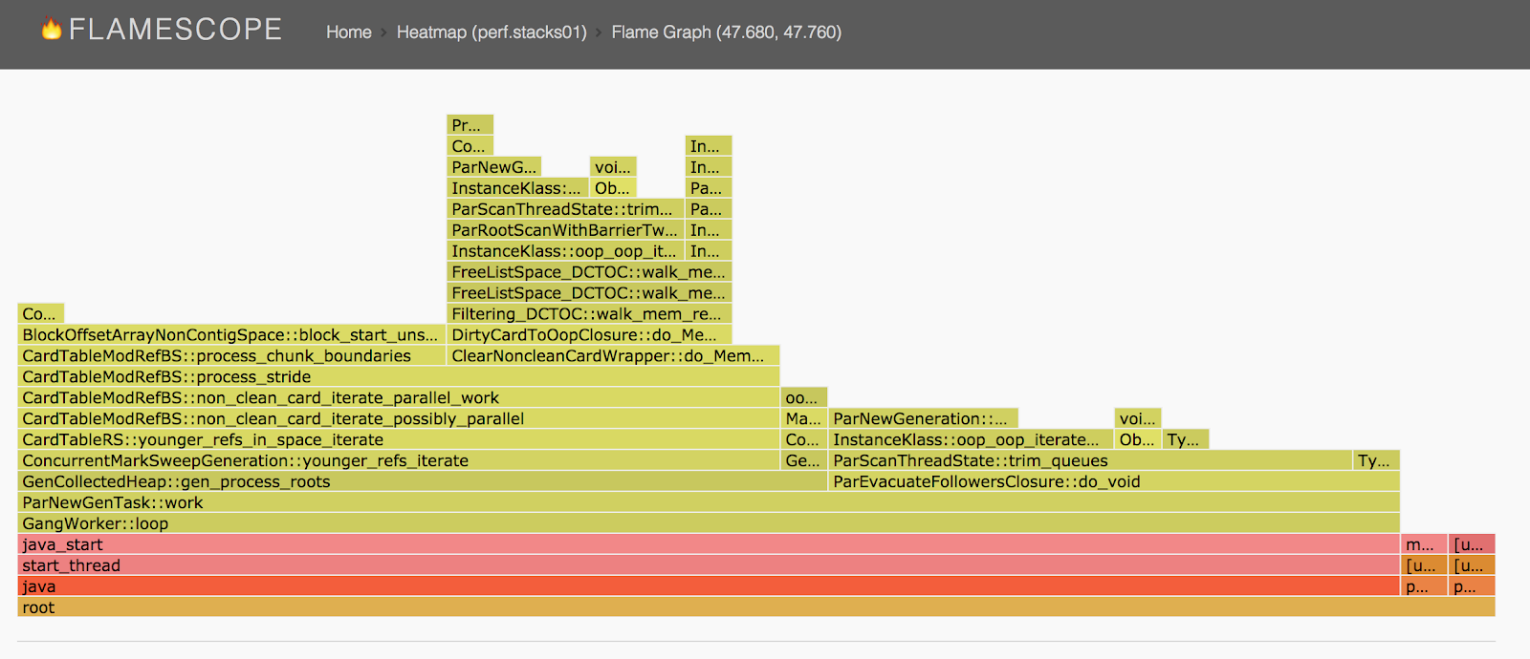
Task: Zoom into GenCollectedHeap::gen_process_roots frame
Action: coord(422,481)
